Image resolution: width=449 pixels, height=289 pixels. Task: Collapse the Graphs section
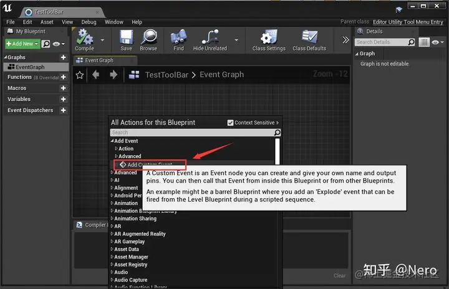click(6, 57)
